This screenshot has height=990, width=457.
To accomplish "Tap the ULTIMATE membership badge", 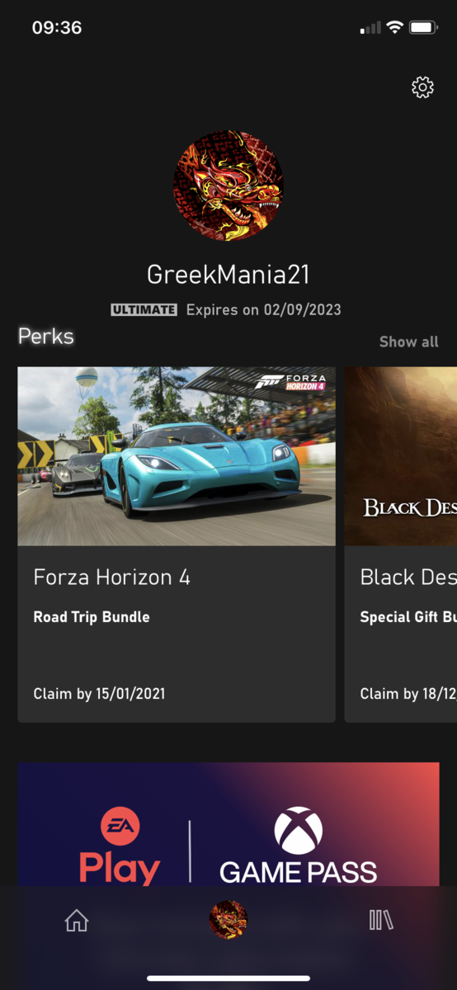I will pyautogui.click(x=144, y=310).
